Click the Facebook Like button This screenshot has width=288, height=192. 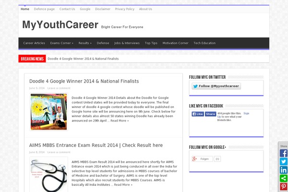tap(198, 114)
